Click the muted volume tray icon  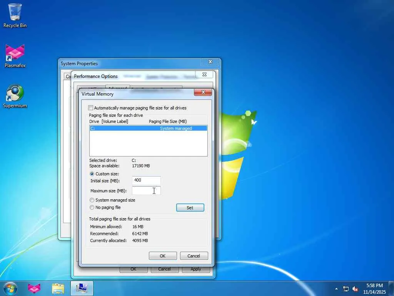tap(355, 289)
